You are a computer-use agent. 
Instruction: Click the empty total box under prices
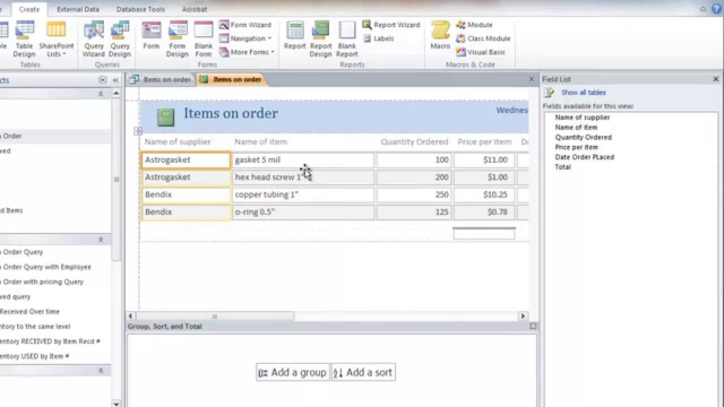[484, 233]
